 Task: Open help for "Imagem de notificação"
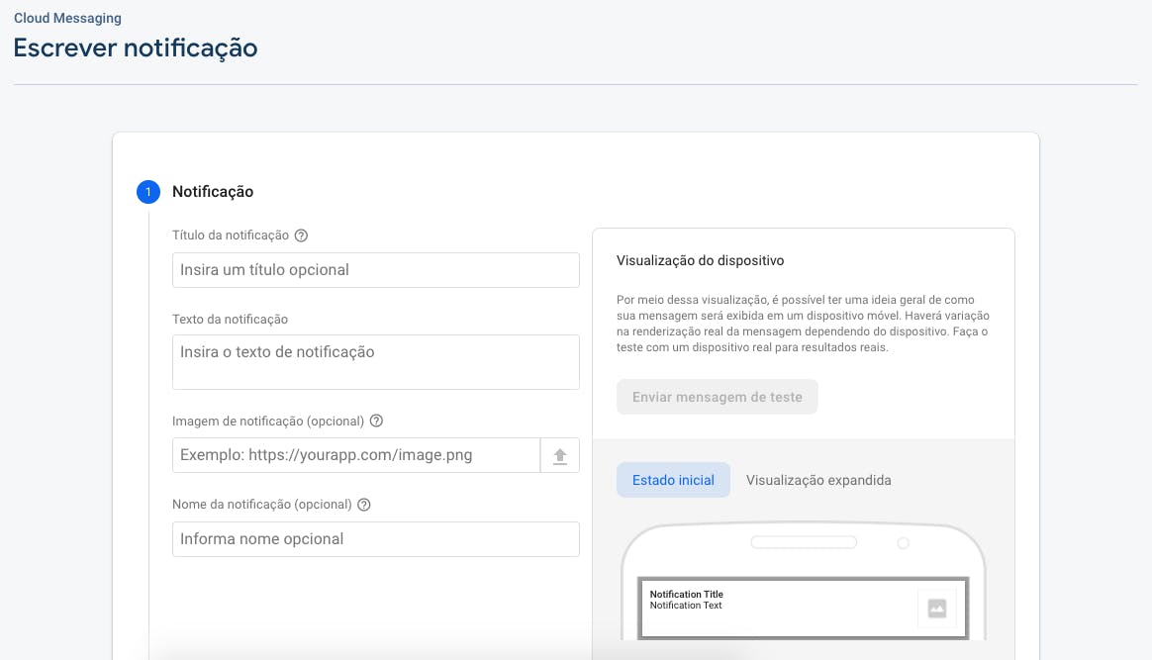376,421
